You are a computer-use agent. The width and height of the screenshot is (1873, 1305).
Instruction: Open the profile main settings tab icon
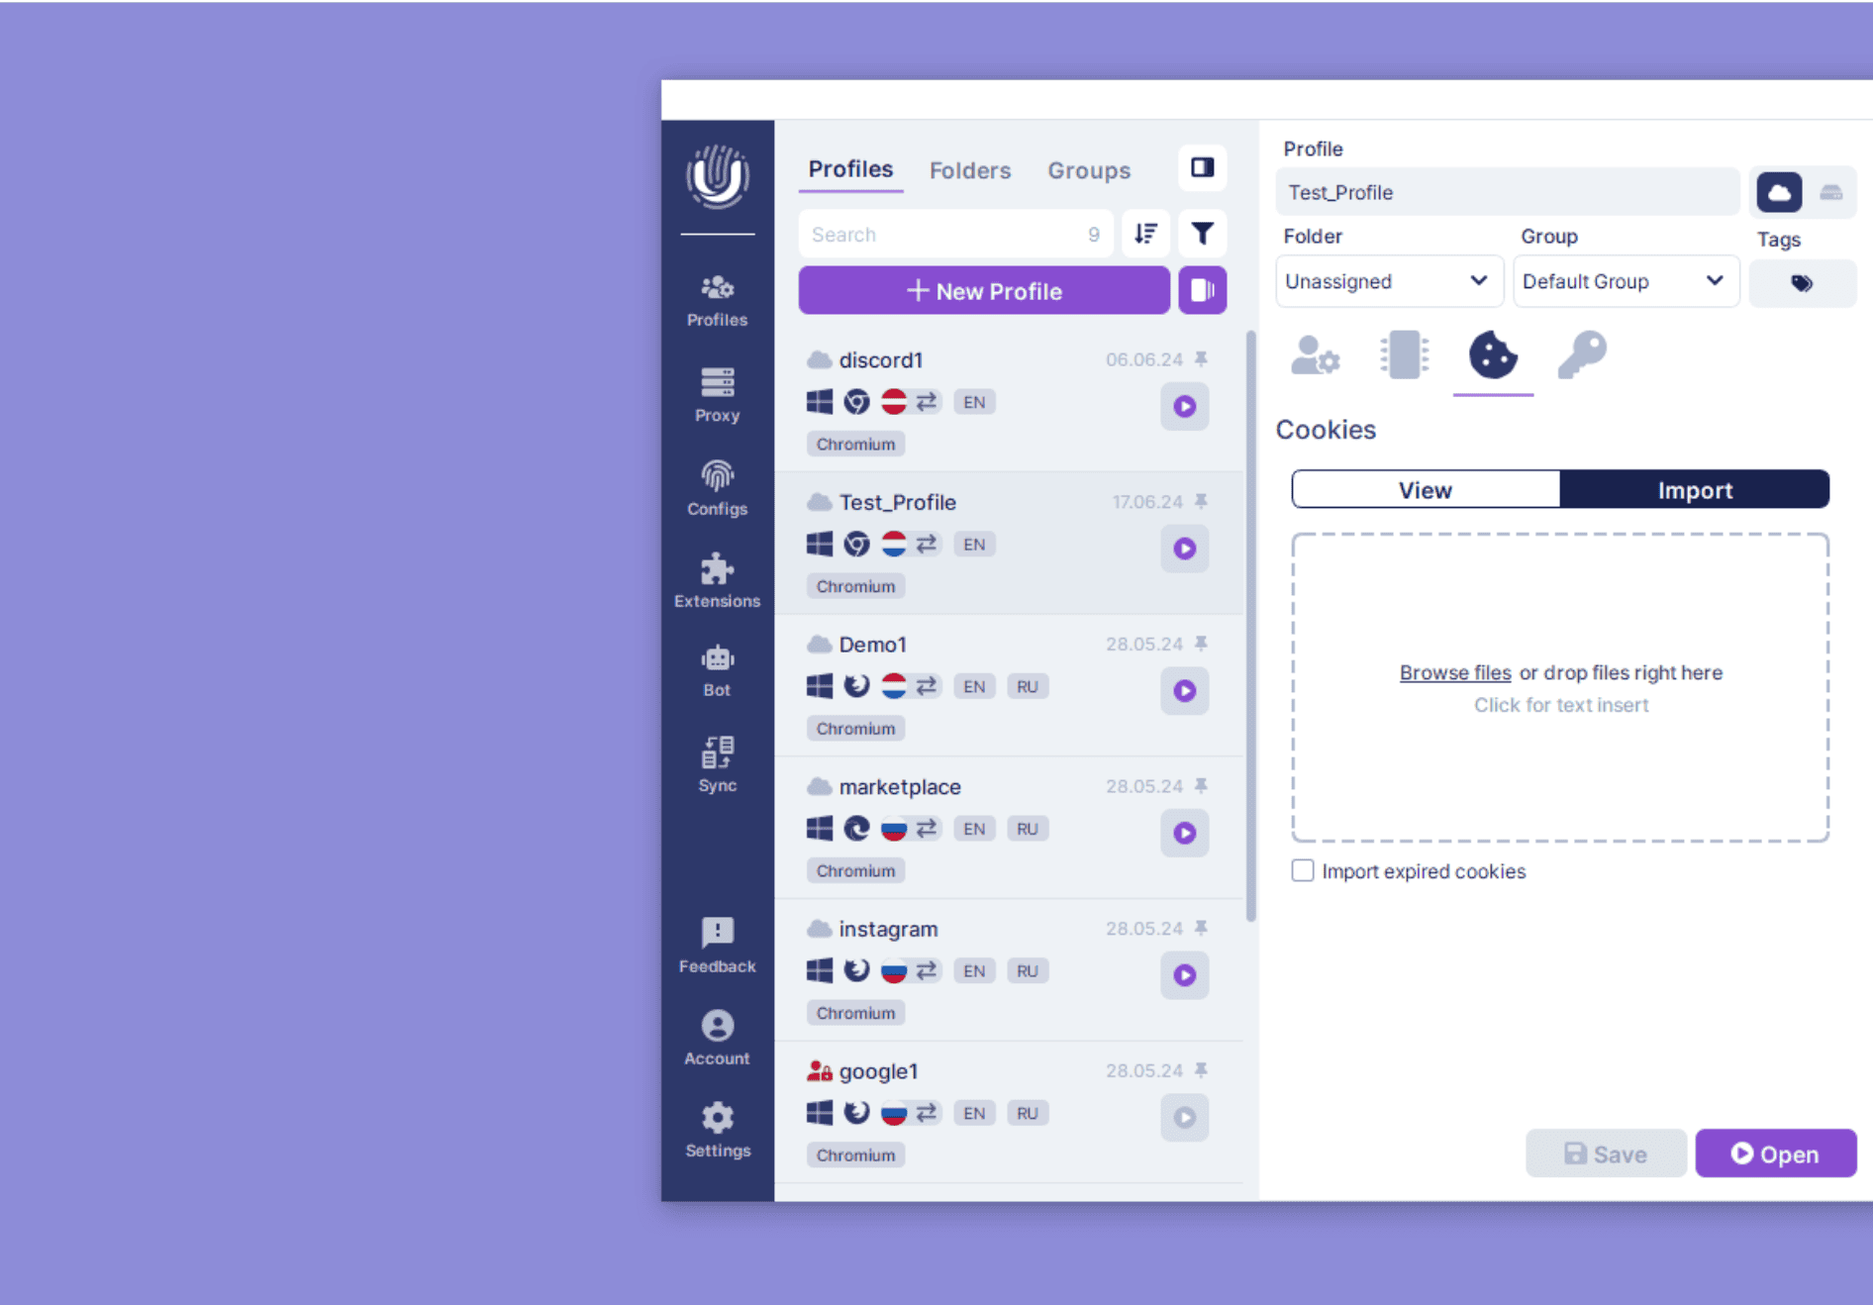coord(1315,355)
